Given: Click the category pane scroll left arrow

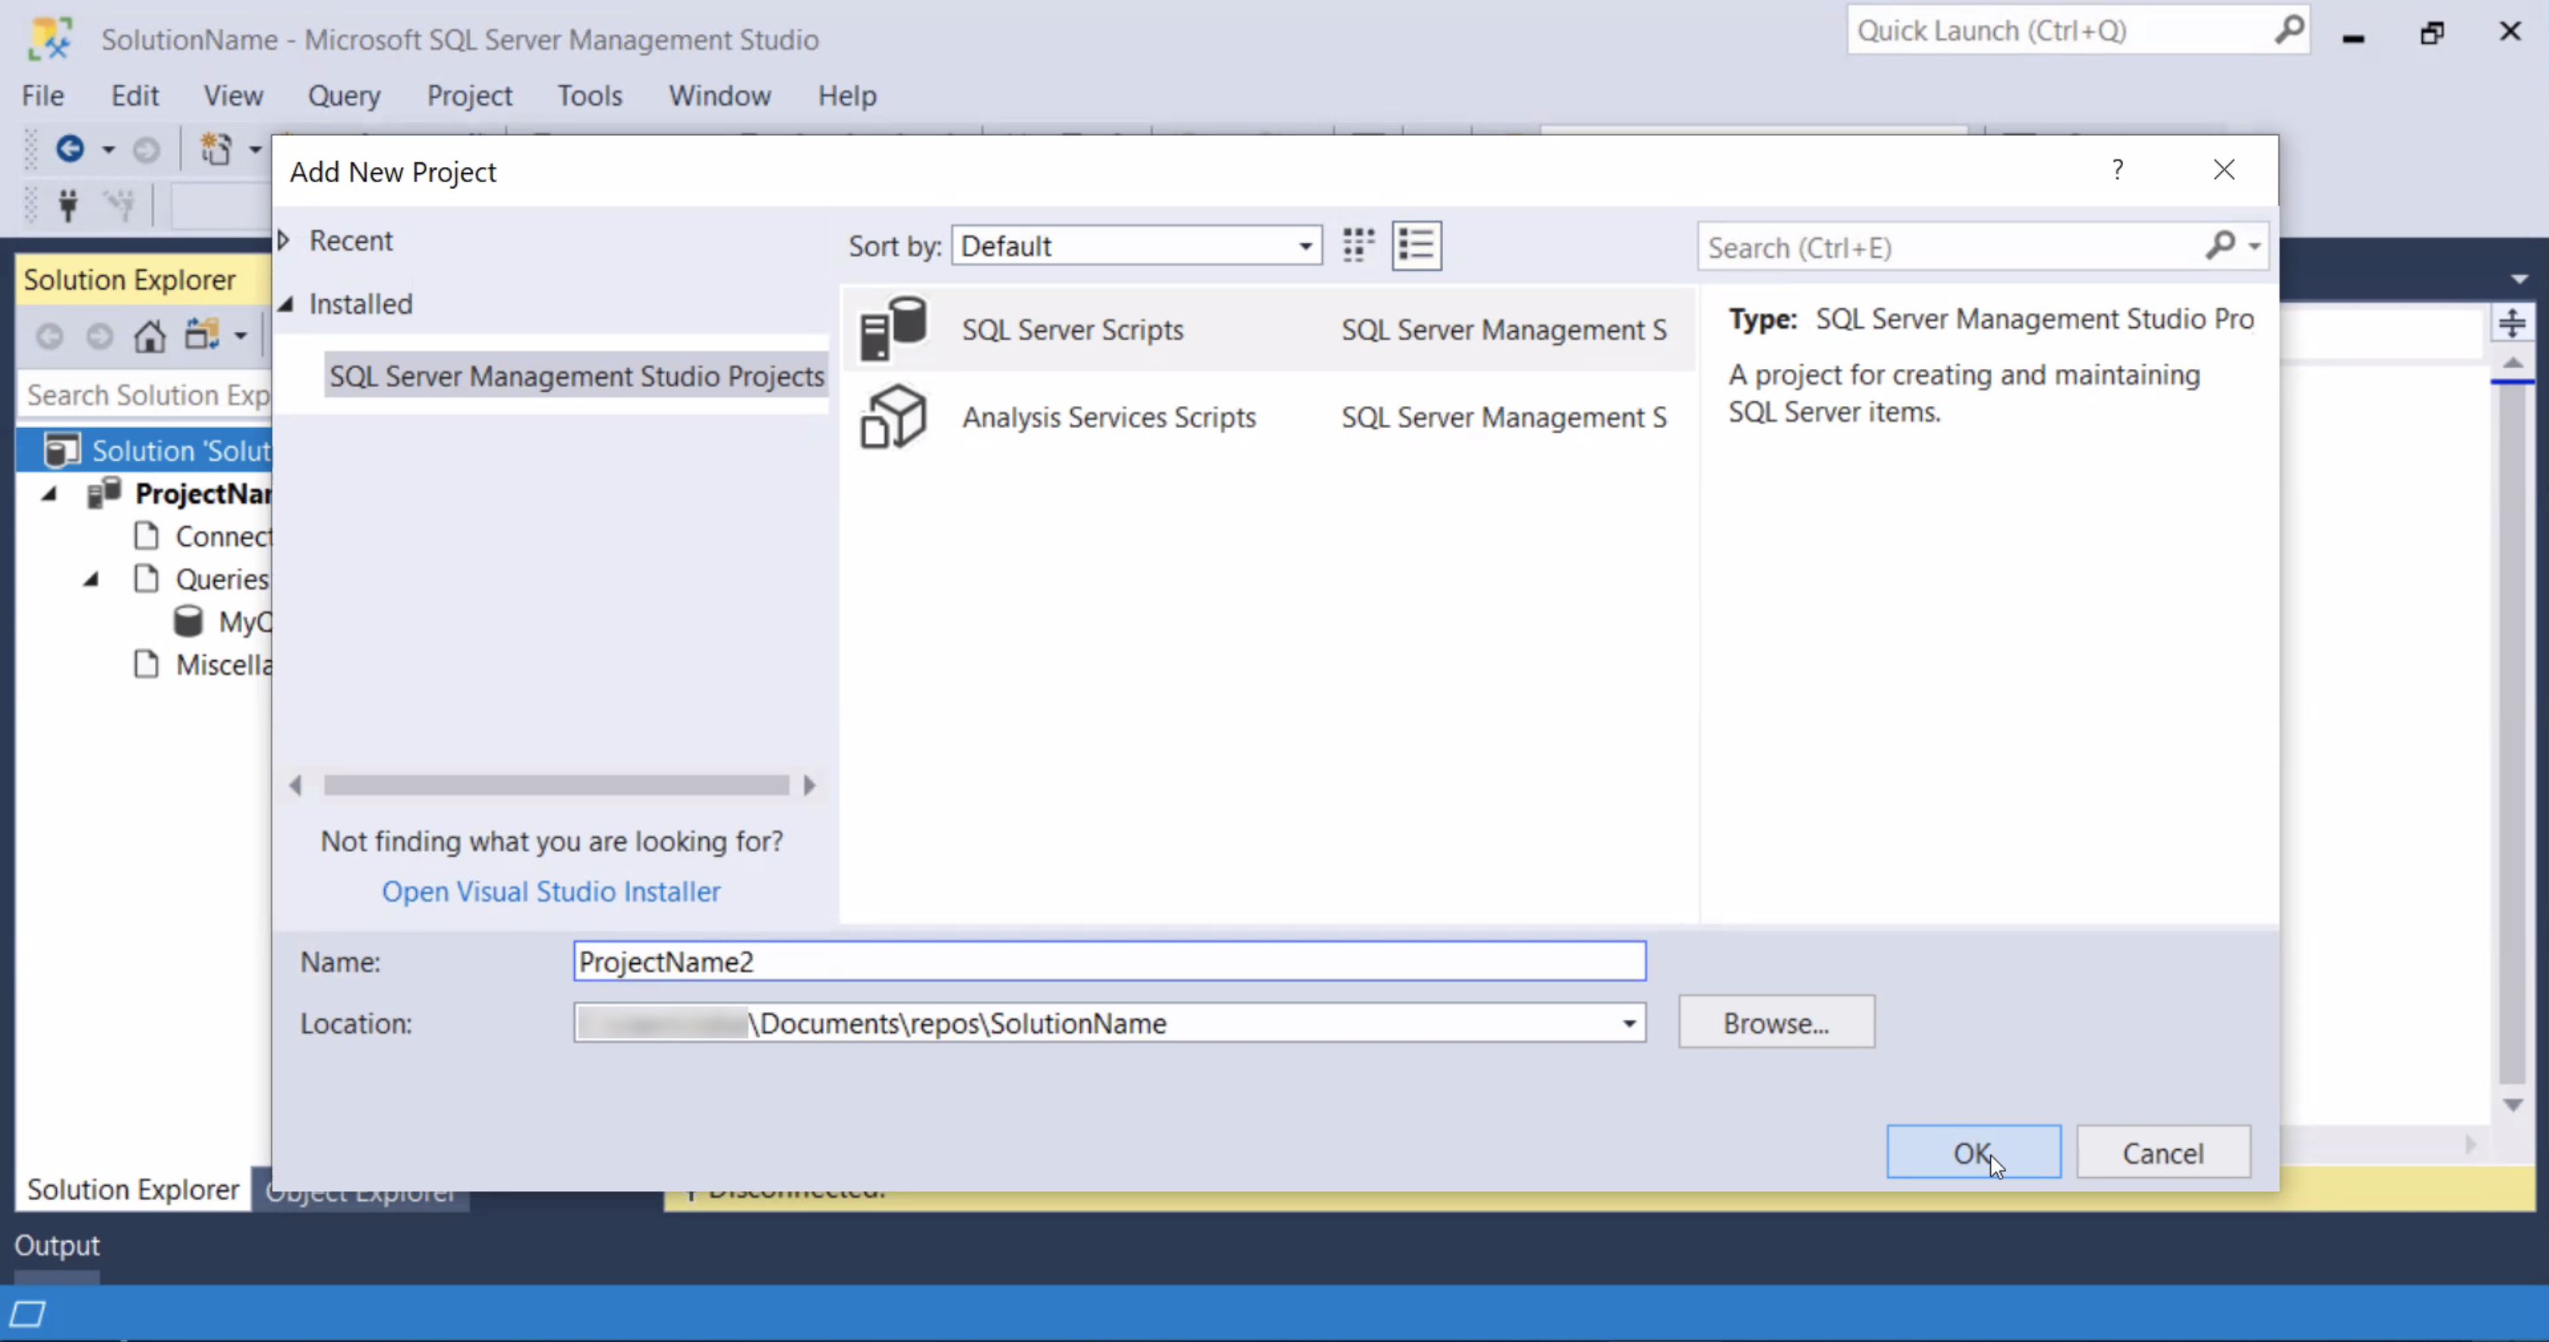Looking at the screenshot, I should tap(295, 785).
